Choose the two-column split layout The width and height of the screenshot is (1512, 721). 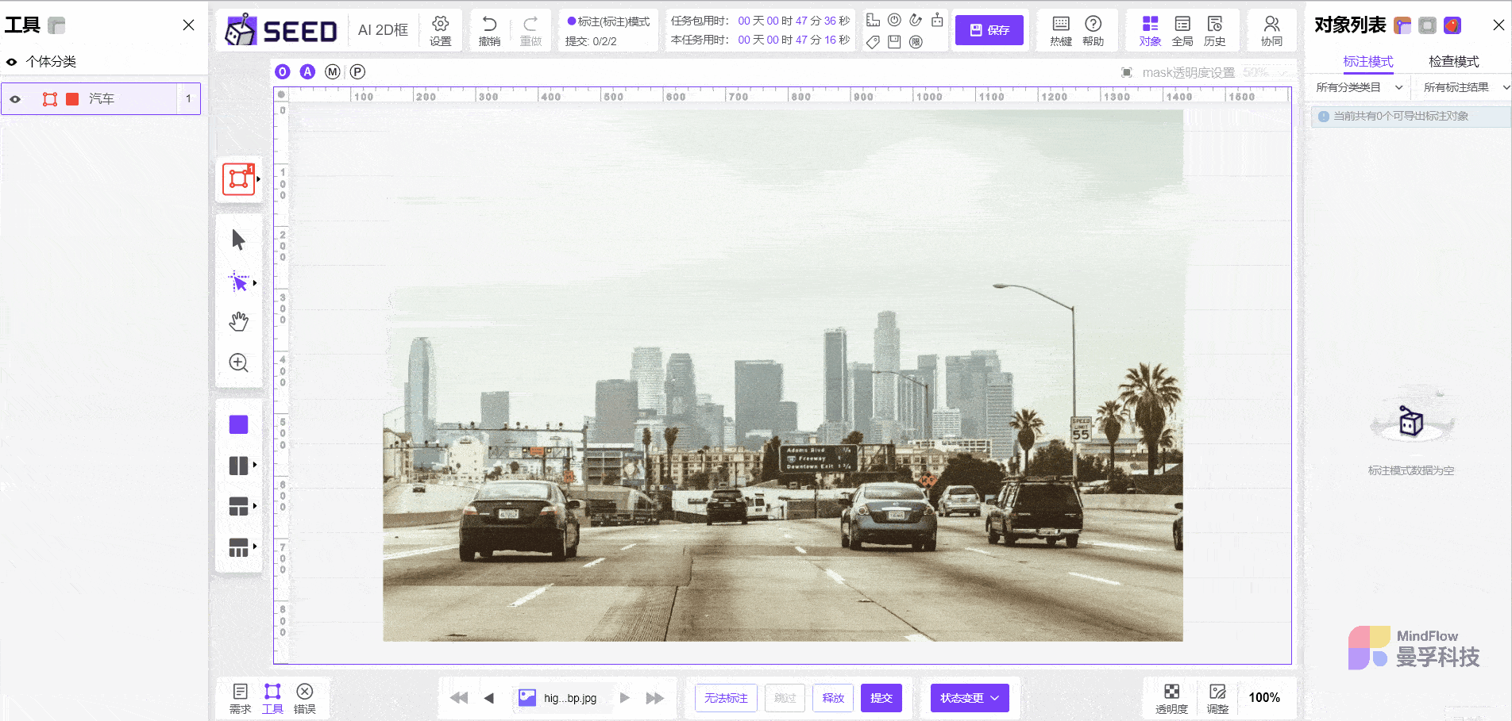[238, 466]
